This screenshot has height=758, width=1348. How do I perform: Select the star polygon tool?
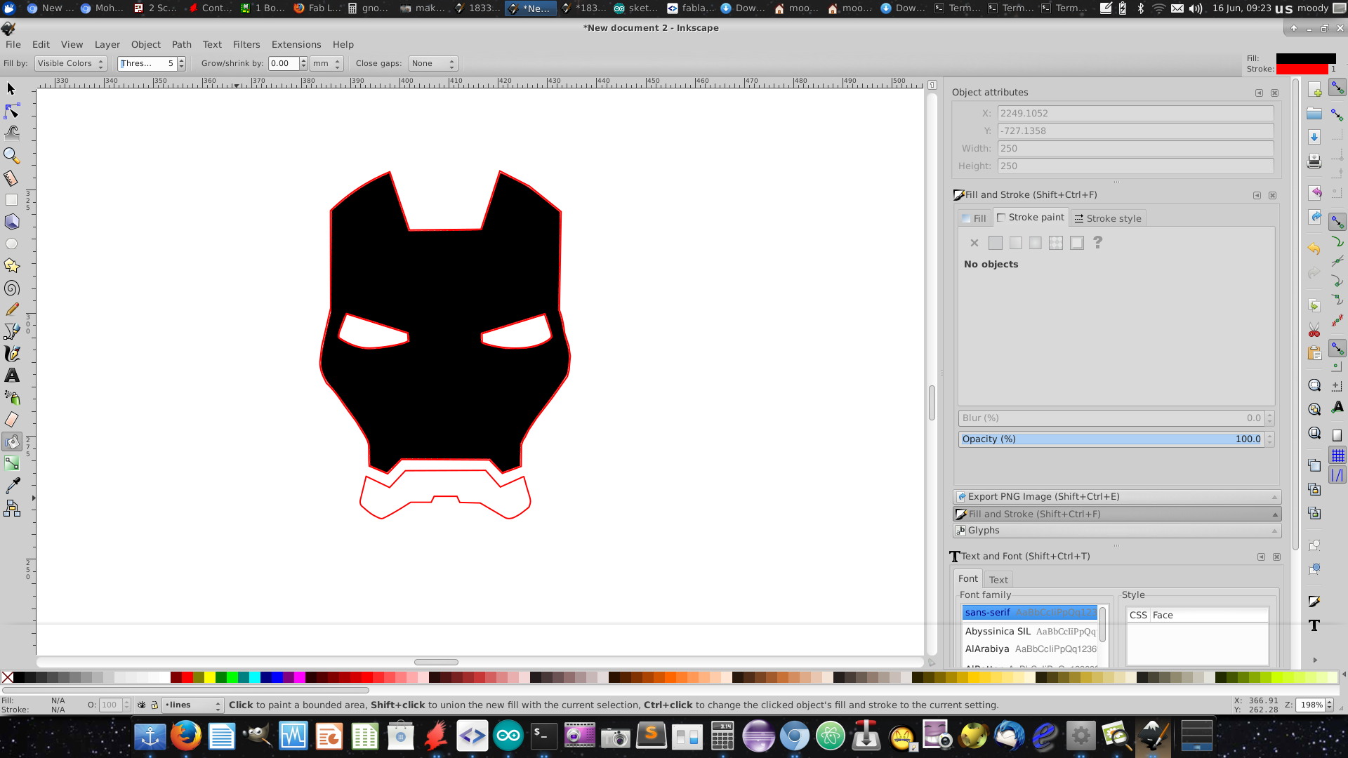click(11, 265)
